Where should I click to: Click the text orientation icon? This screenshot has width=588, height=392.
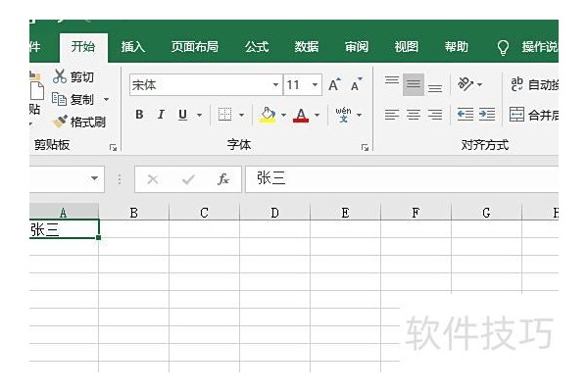coord(465,84)
